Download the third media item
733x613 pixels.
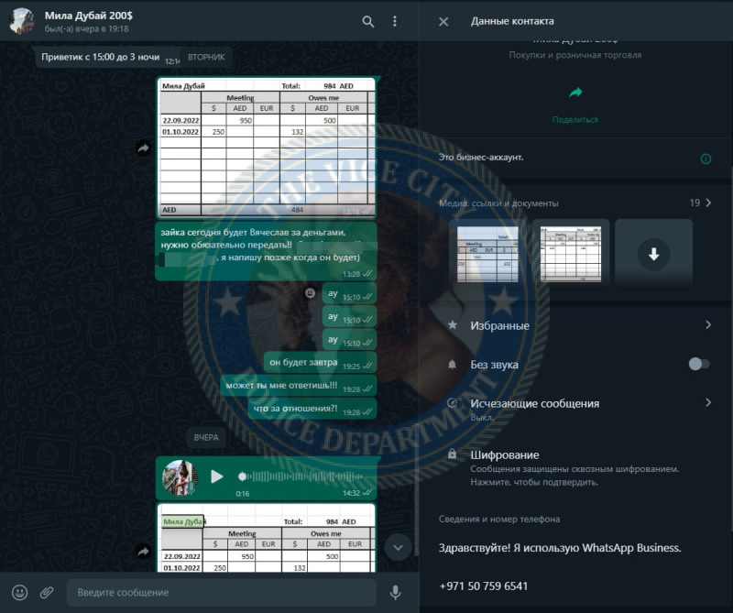(x=653, y=254)
